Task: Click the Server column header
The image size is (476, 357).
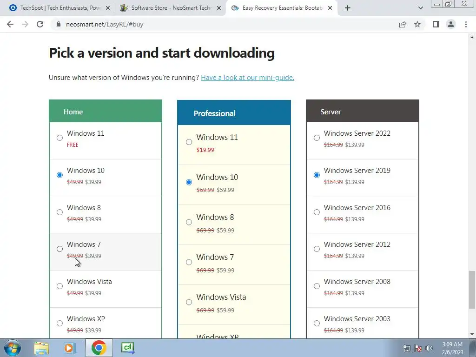Action: [x=363, y=111]
